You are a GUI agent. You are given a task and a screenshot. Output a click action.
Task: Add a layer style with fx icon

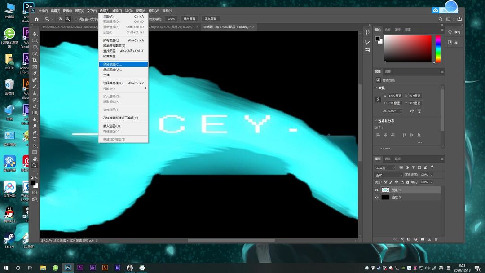click(402, 239)
